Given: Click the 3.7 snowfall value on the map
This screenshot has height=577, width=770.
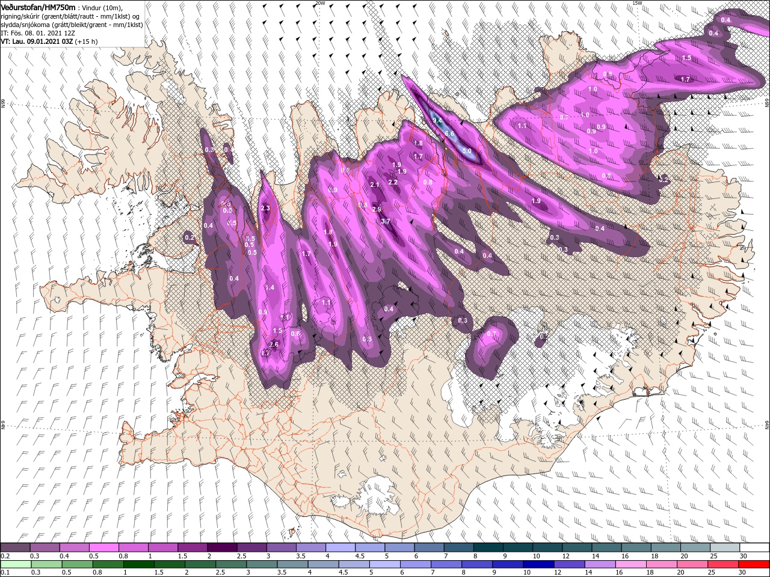Looking at the screenshot, I should (386, 221).
